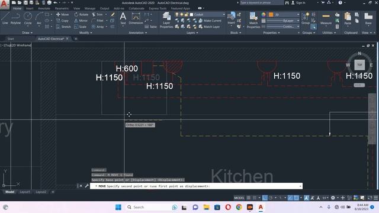Open the Start drawing tab
This screenshot has height=213, width=379.
point(11,38)
